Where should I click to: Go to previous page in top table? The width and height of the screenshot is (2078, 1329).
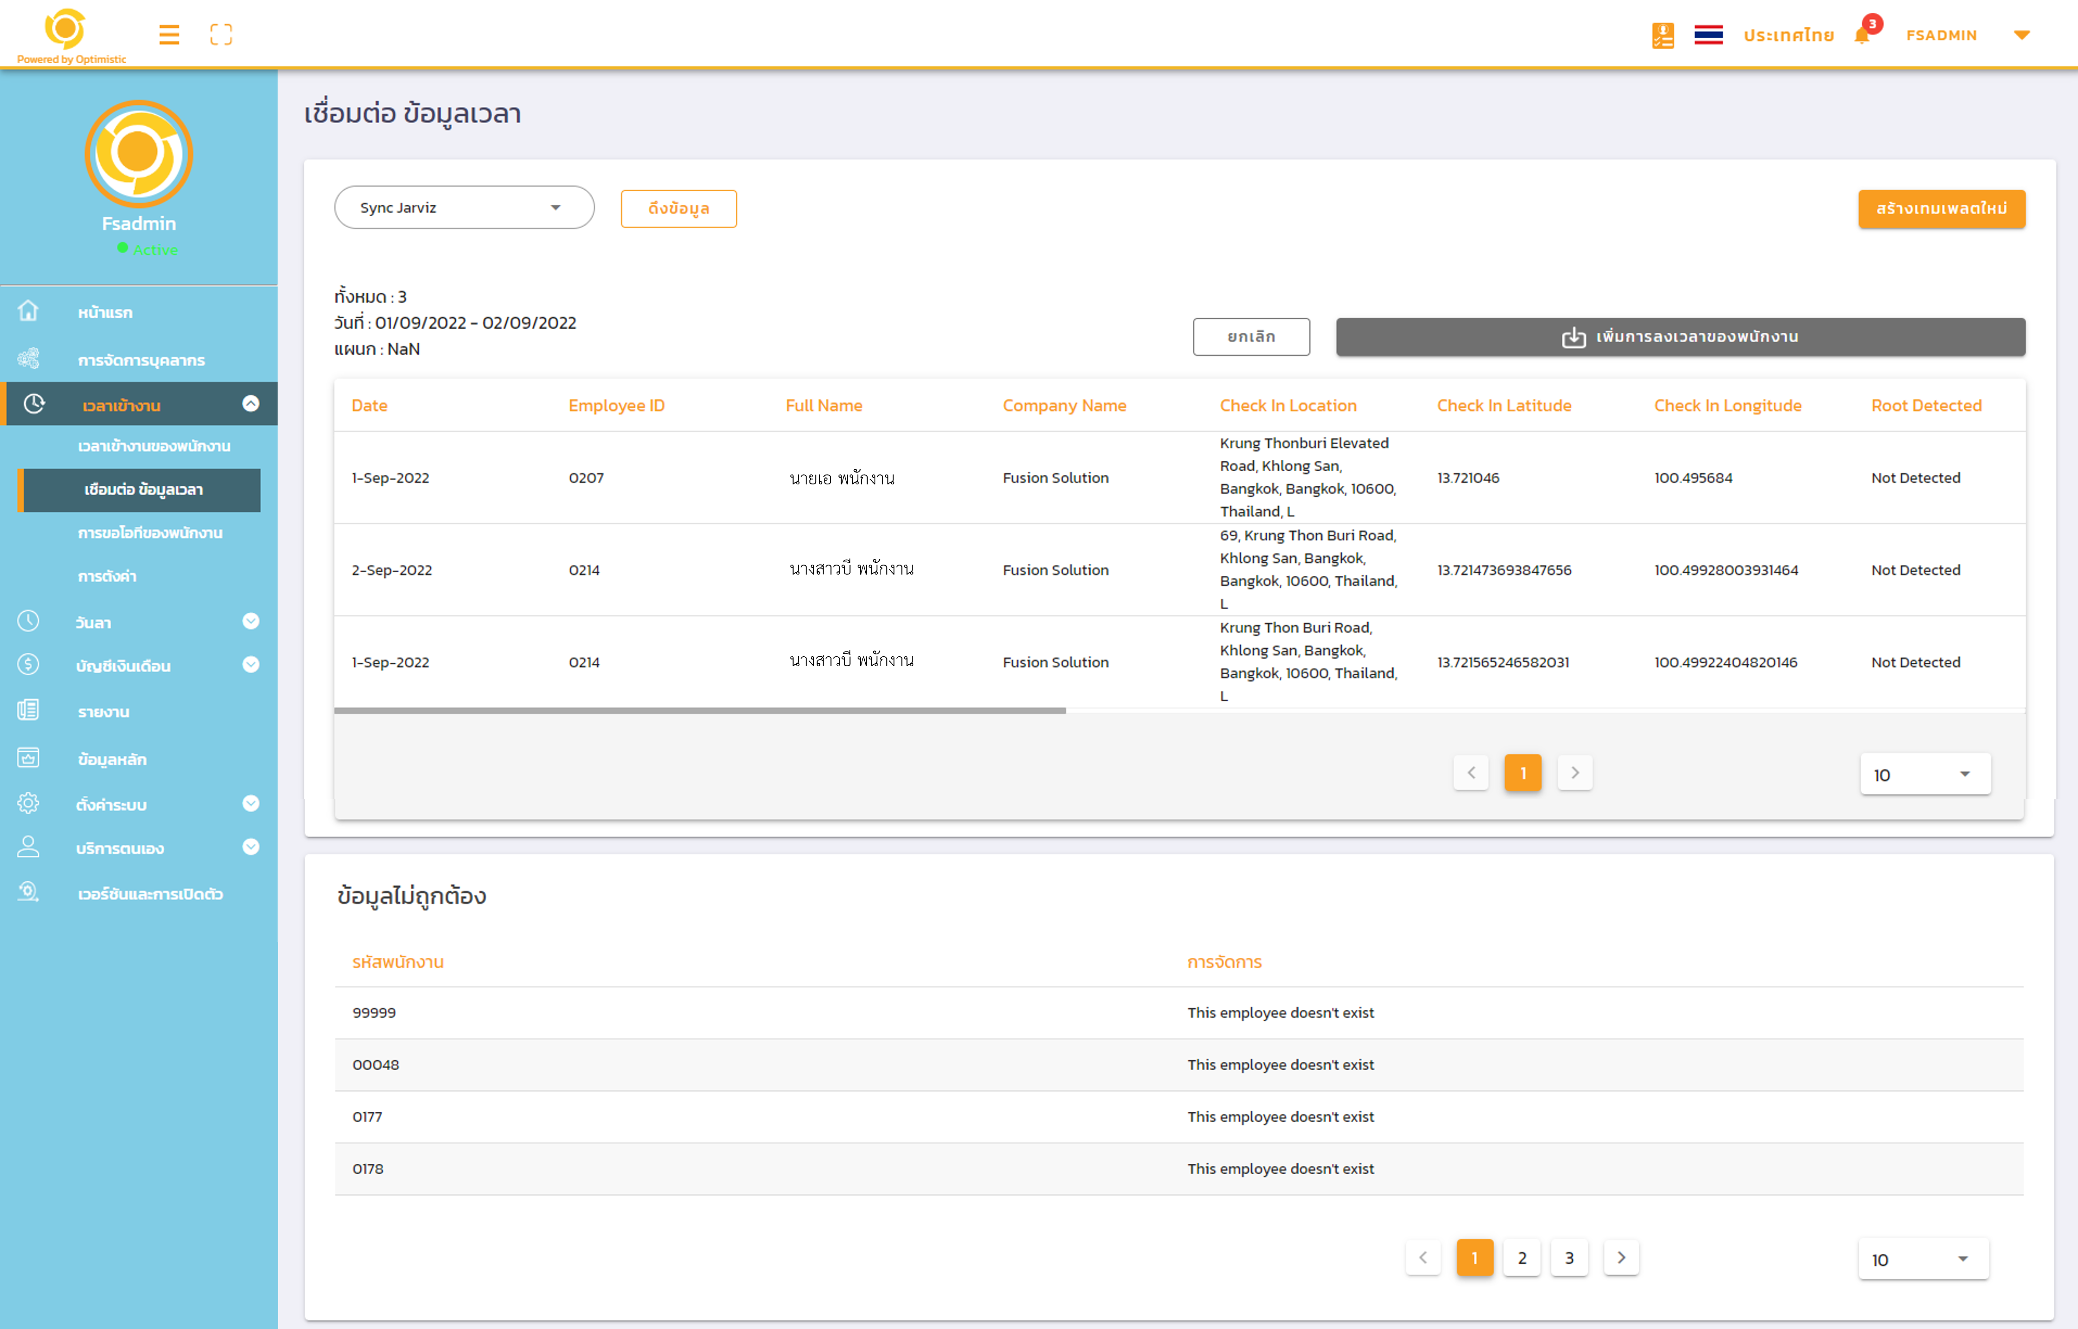pos(1471,772)
